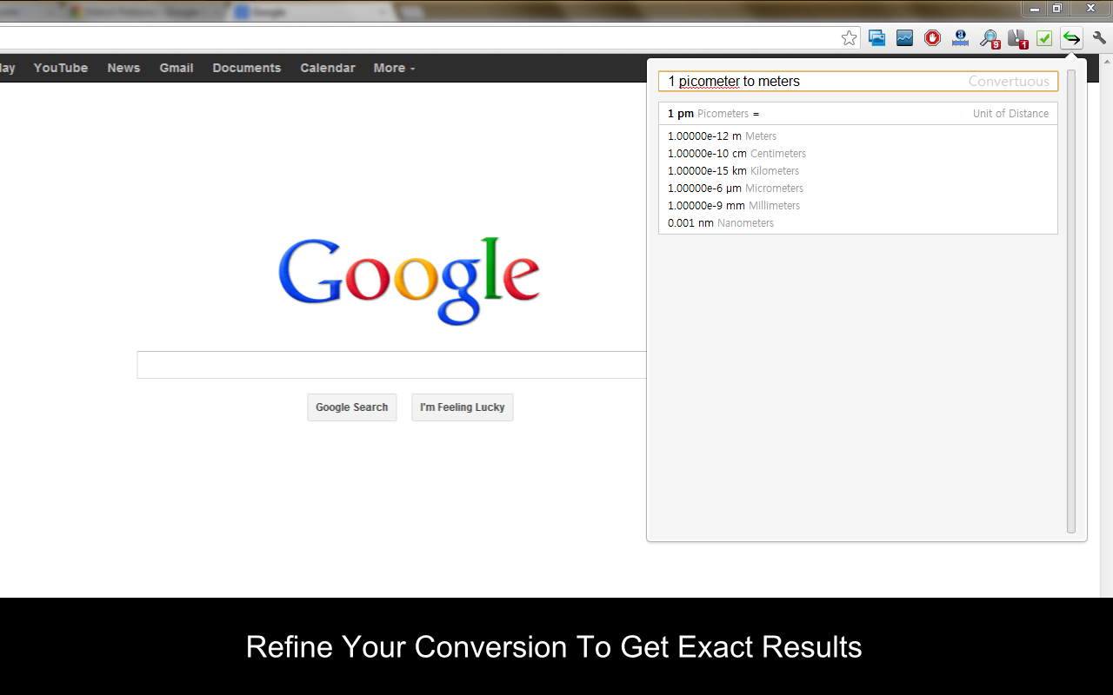Open the blue photos extension icon
This screenshot has height=695, width=1113.
876,38
